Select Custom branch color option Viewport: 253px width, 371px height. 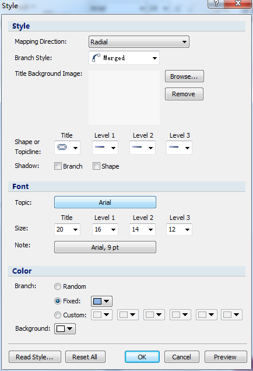[58, 315]
